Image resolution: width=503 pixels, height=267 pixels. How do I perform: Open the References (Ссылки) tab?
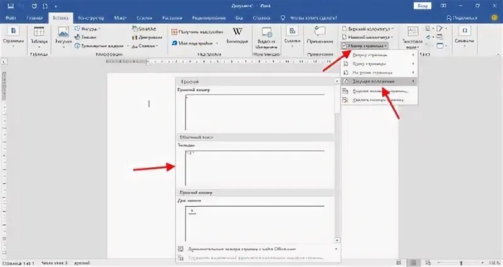coord(145,18)
